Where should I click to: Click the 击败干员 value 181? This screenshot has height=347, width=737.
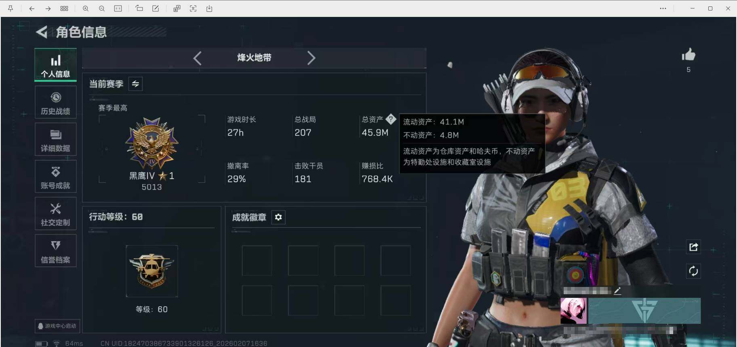[303, 179]
